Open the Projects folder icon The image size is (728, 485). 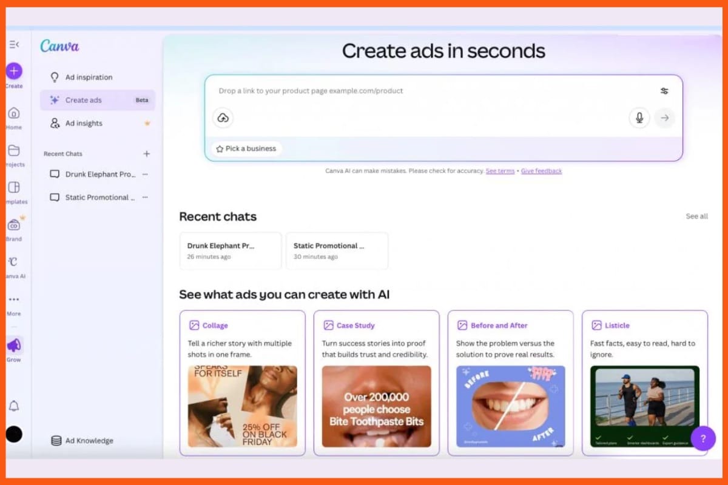(14, 150)
